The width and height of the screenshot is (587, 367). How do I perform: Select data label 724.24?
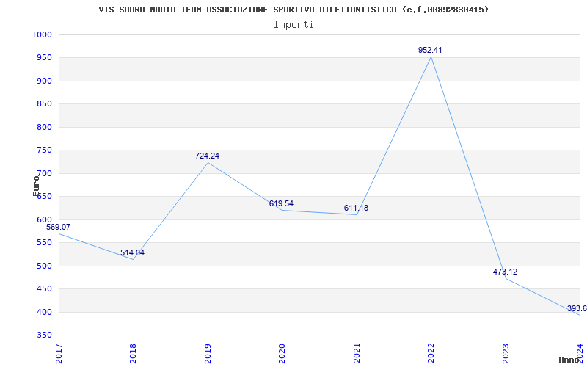(207, 156)
